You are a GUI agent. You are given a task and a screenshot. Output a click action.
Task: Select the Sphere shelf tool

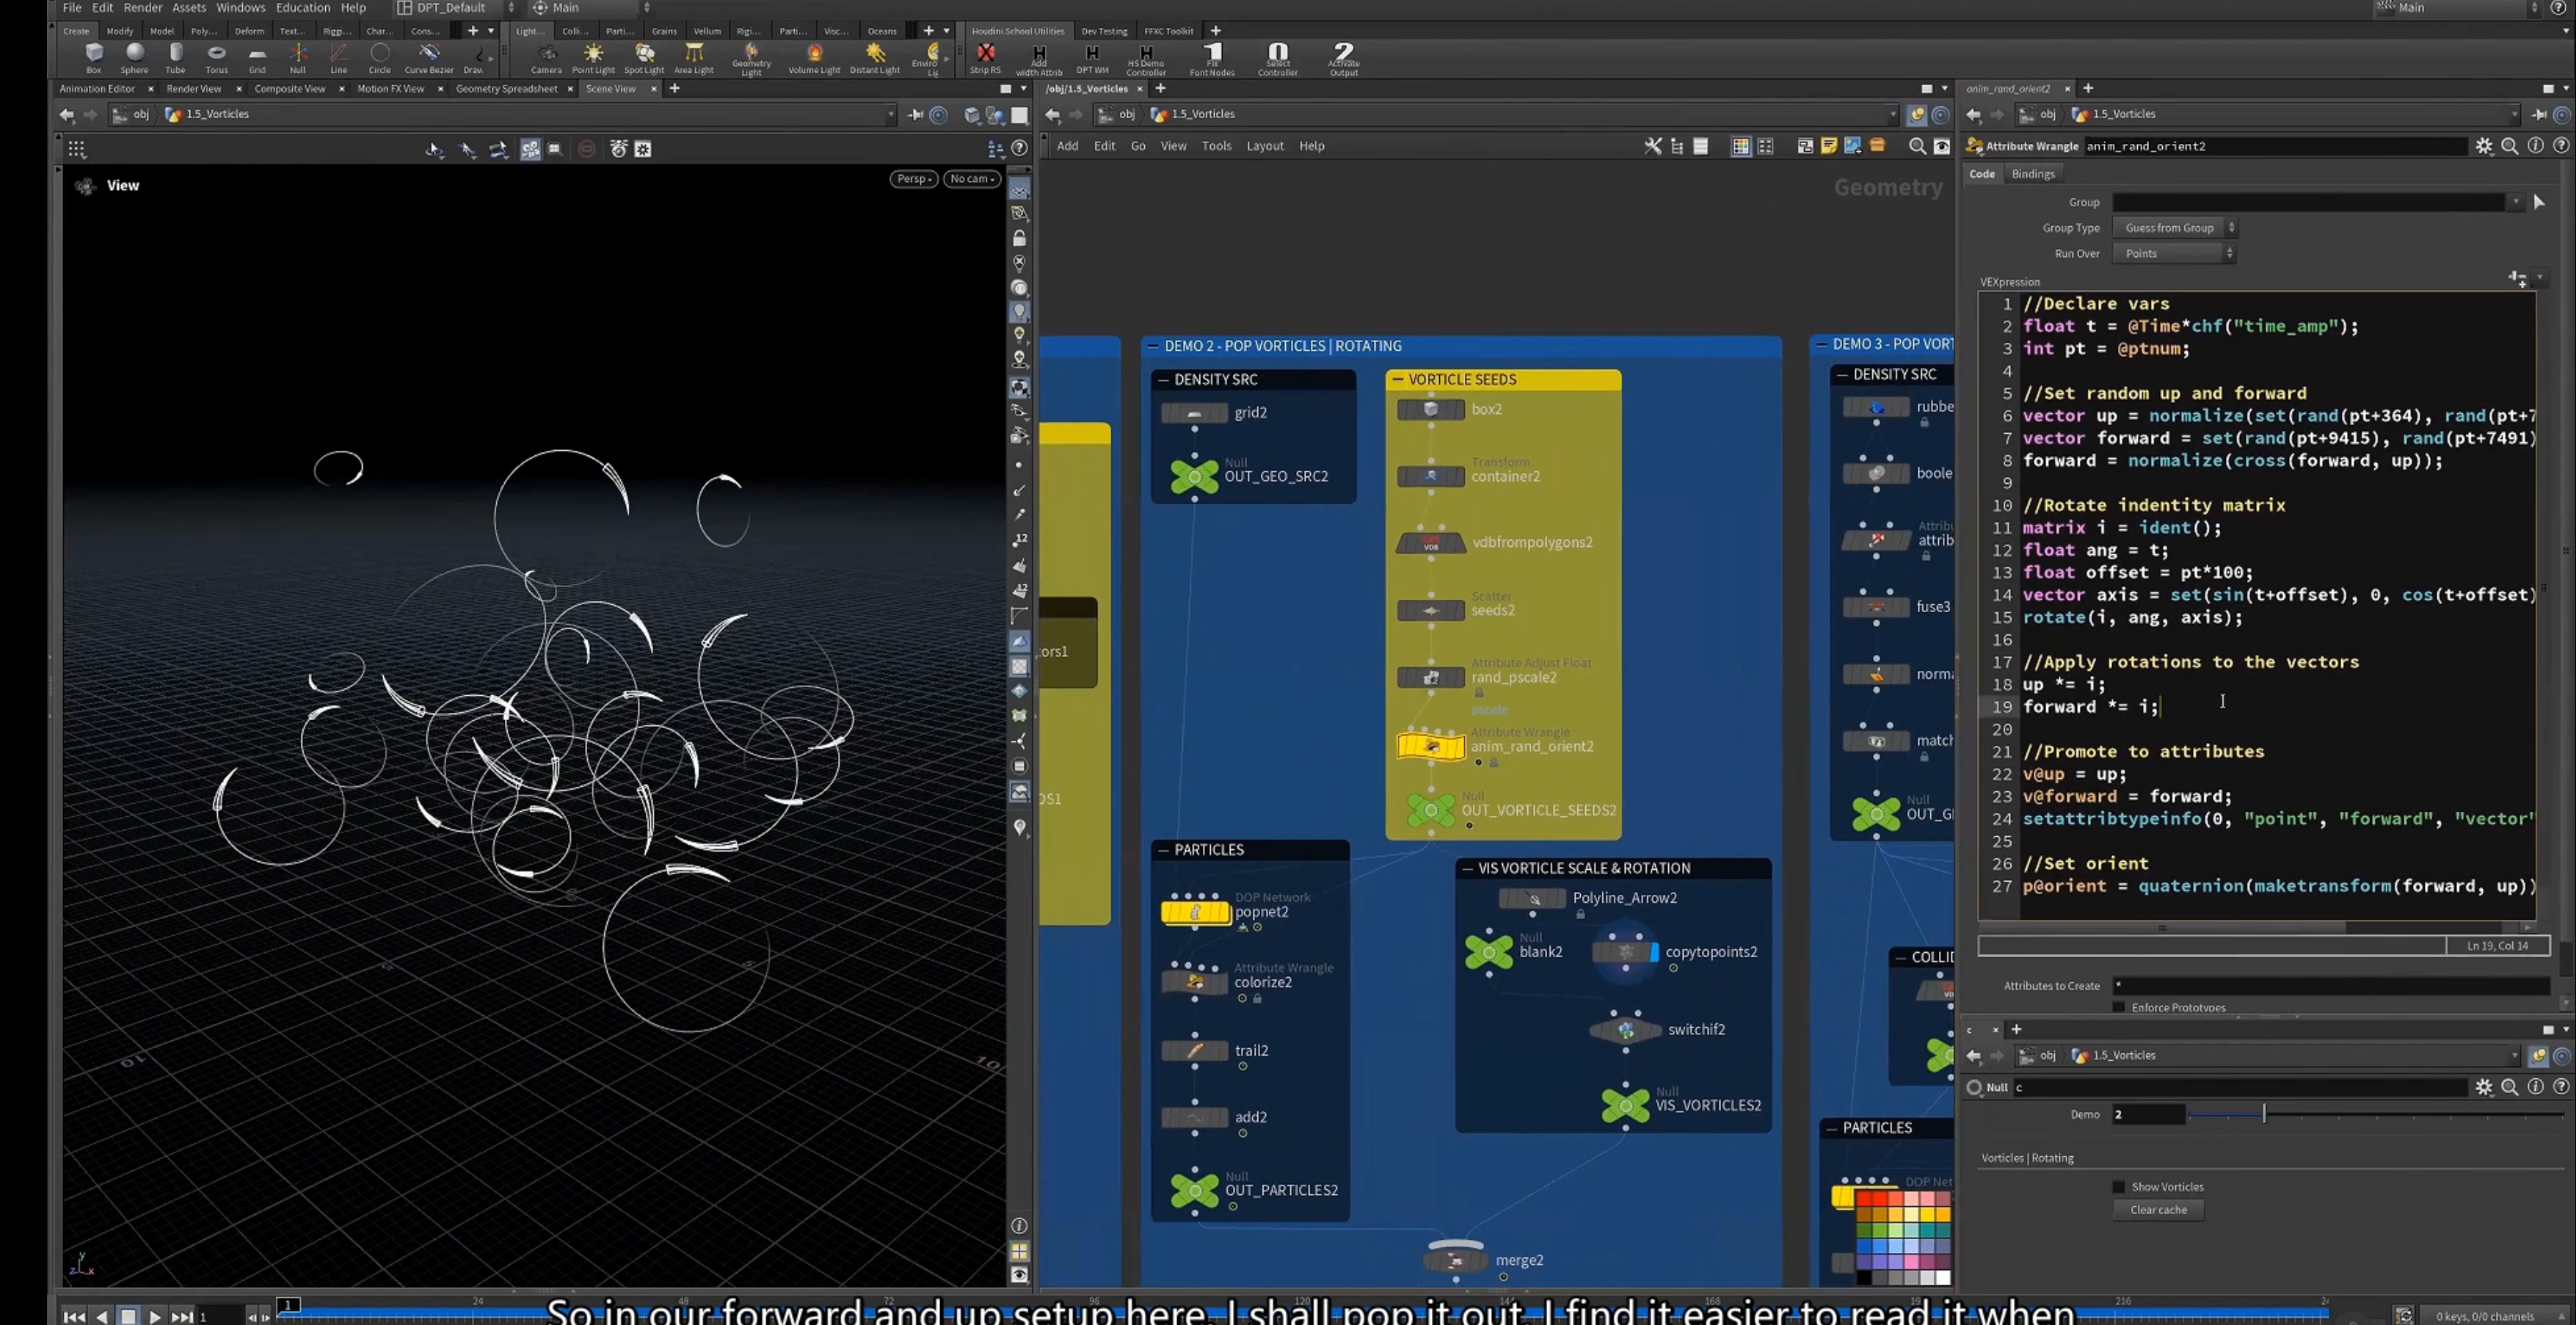[134, 57]
